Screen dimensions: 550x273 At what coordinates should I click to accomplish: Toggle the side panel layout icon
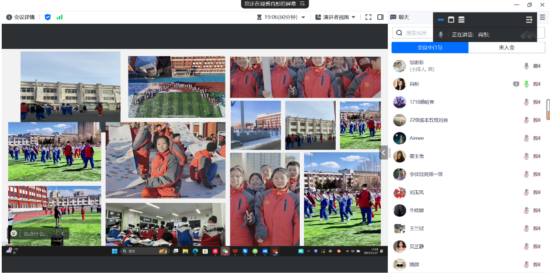[380, 17]
